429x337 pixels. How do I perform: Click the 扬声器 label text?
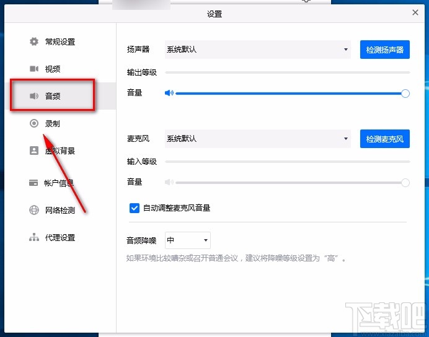click(138, 49)
